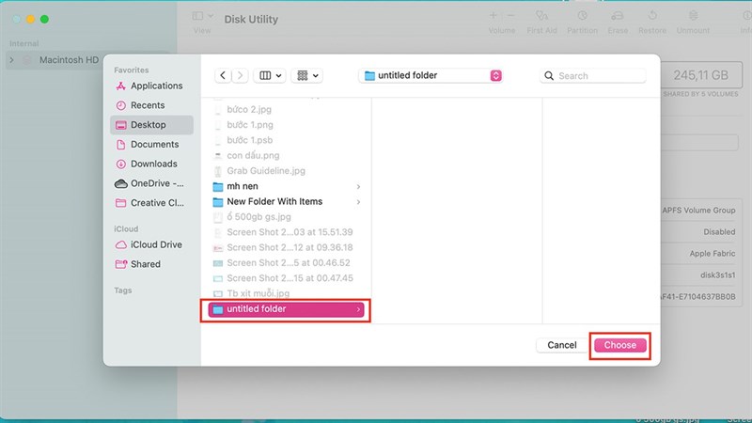Open the column view options dropdown

270,76
